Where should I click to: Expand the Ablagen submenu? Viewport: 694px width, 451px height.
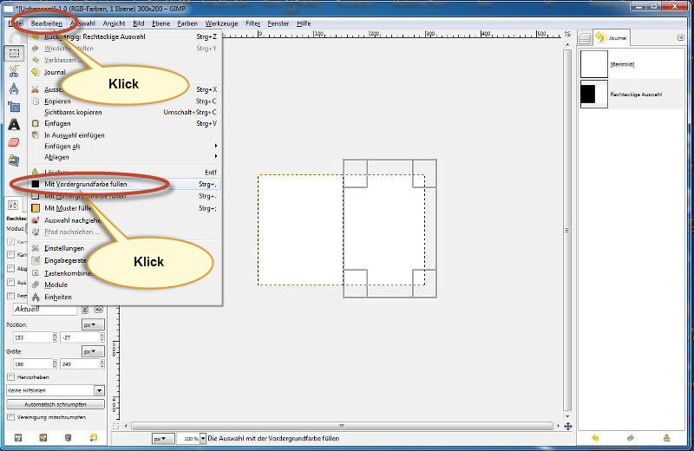click(124, 157)
